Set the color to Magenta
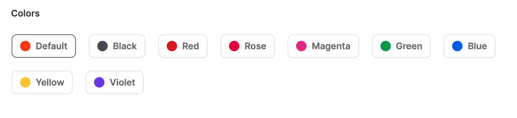This screenshot has height=118, width=517. 323,46
